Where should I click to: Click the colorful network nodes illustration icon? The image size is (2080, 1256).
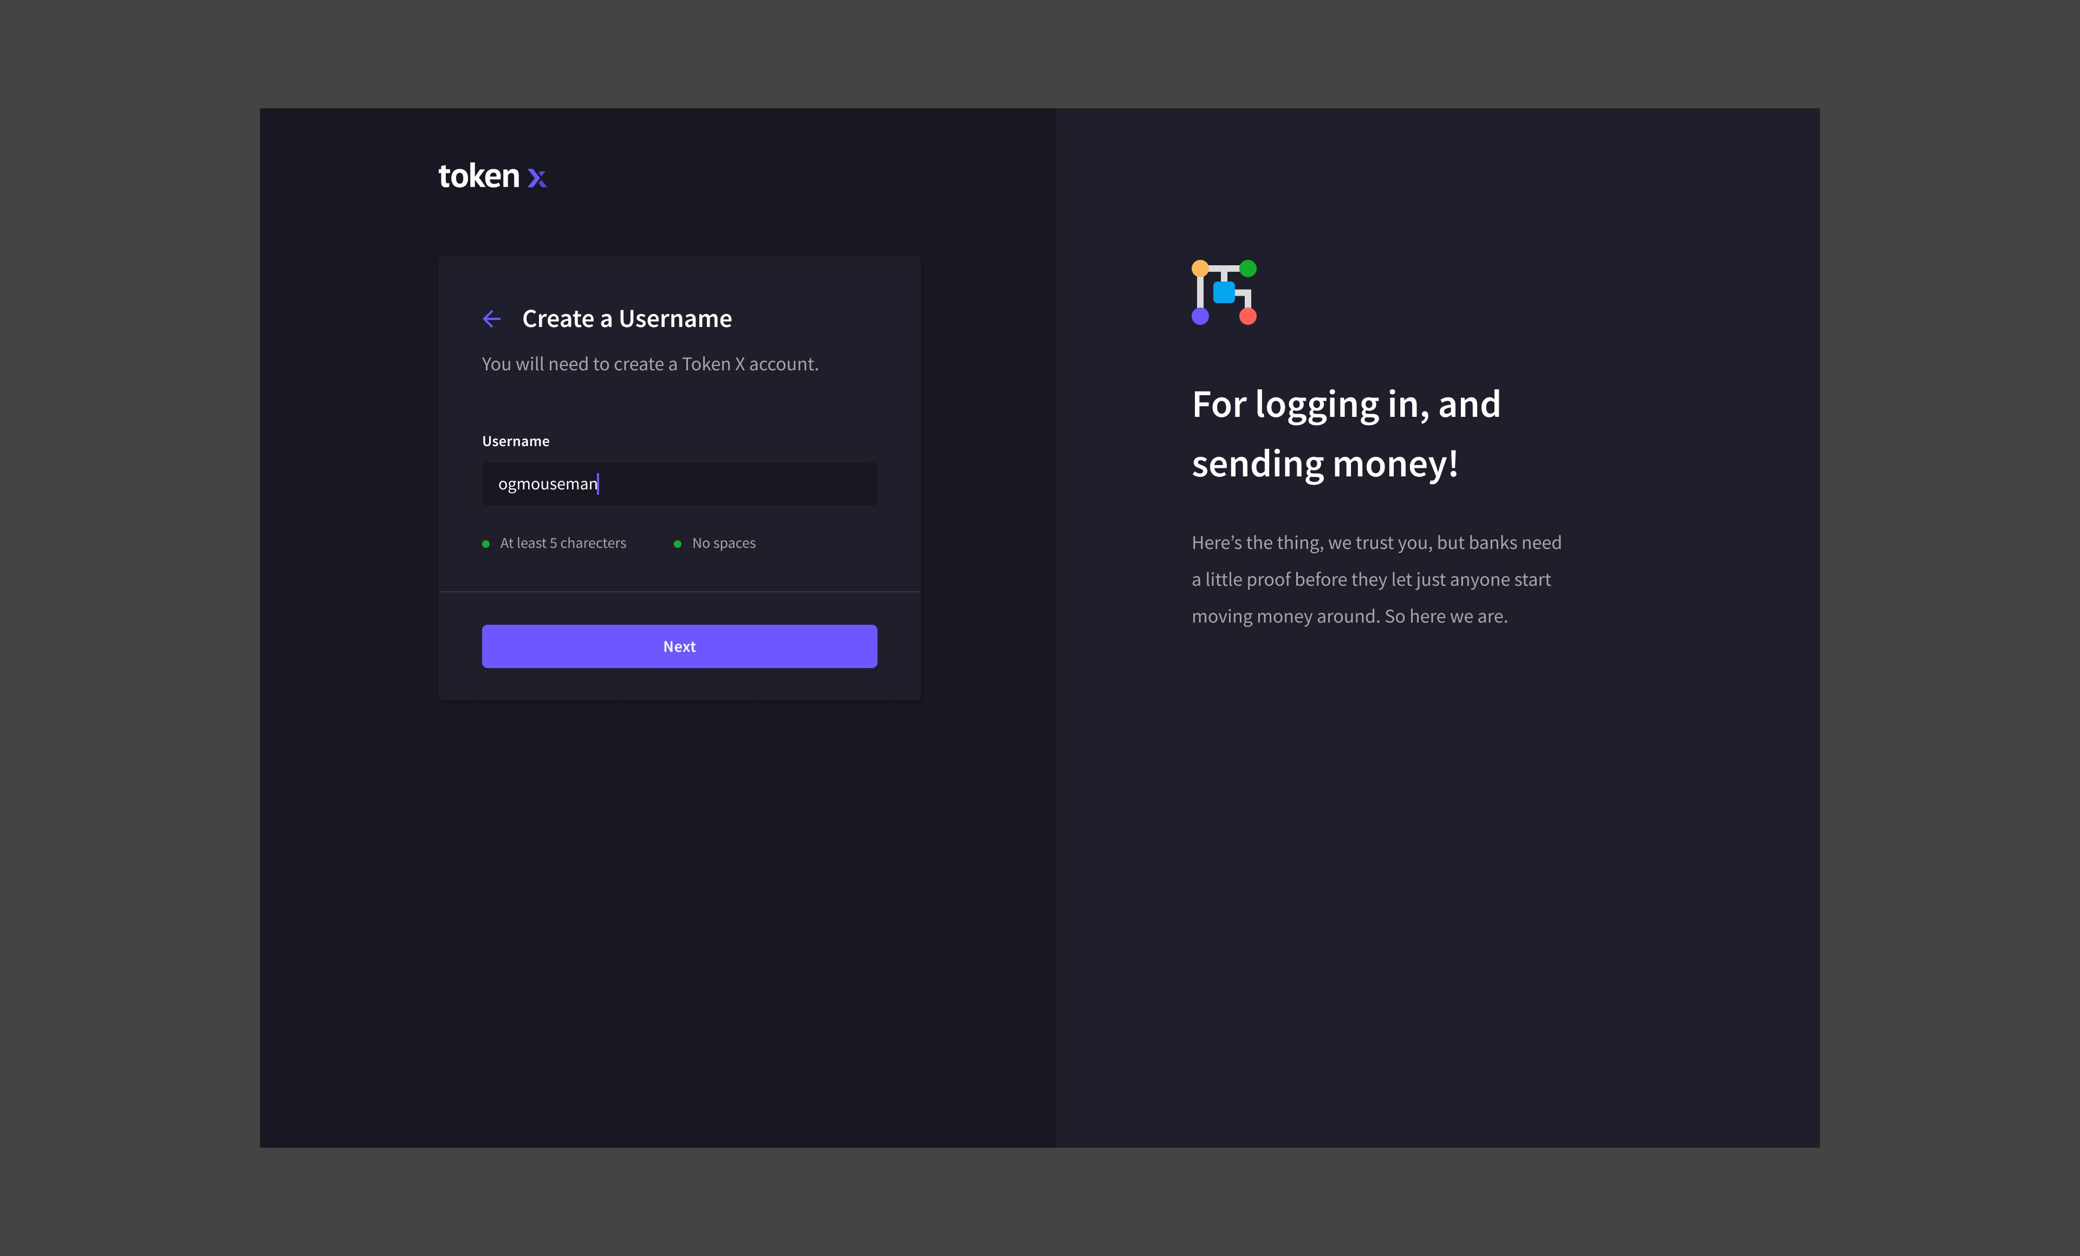click(x=1224, y=292)
